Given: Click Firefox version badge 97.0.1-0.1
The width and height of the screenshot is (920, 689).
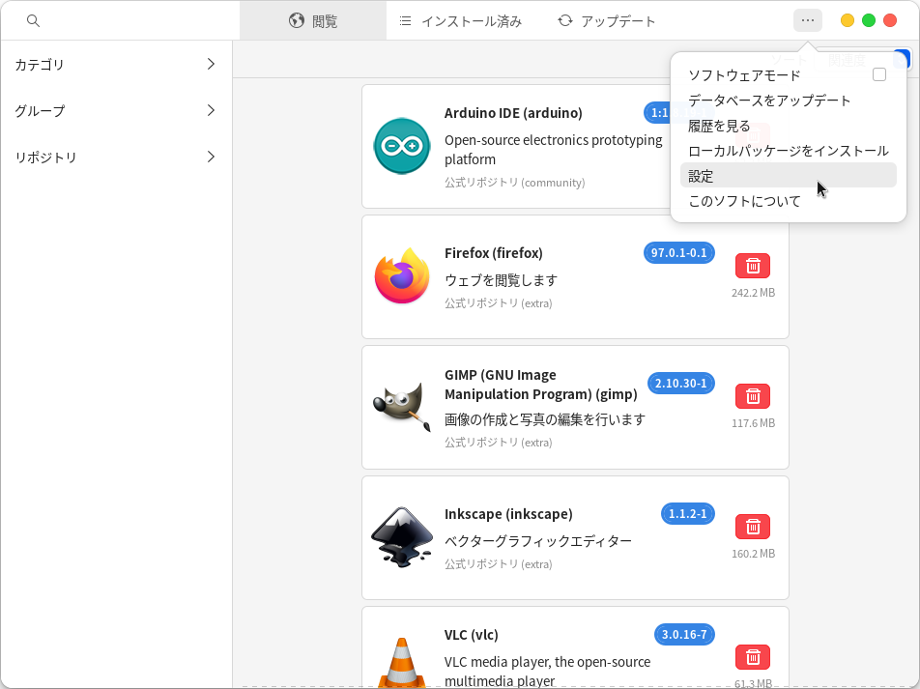Looking at the screenshot, I should [x=679, y=253].
